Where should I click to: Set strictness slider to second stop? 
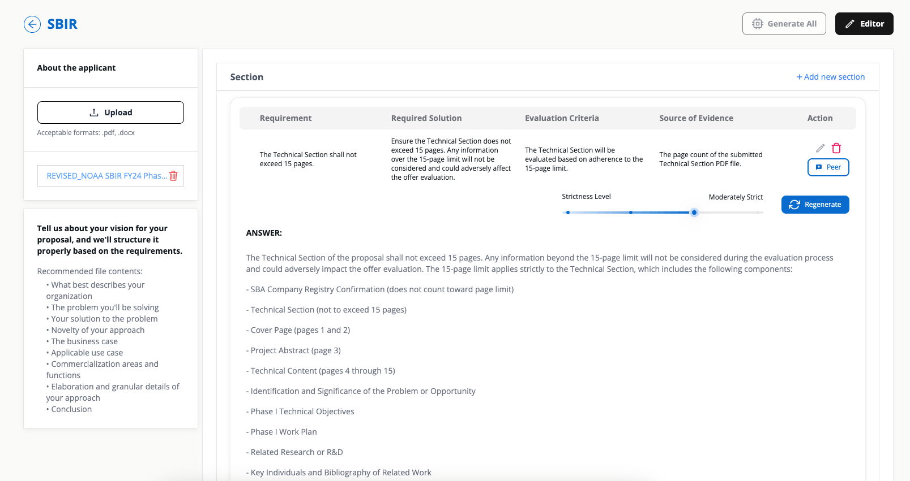click(x=631, y=213)
